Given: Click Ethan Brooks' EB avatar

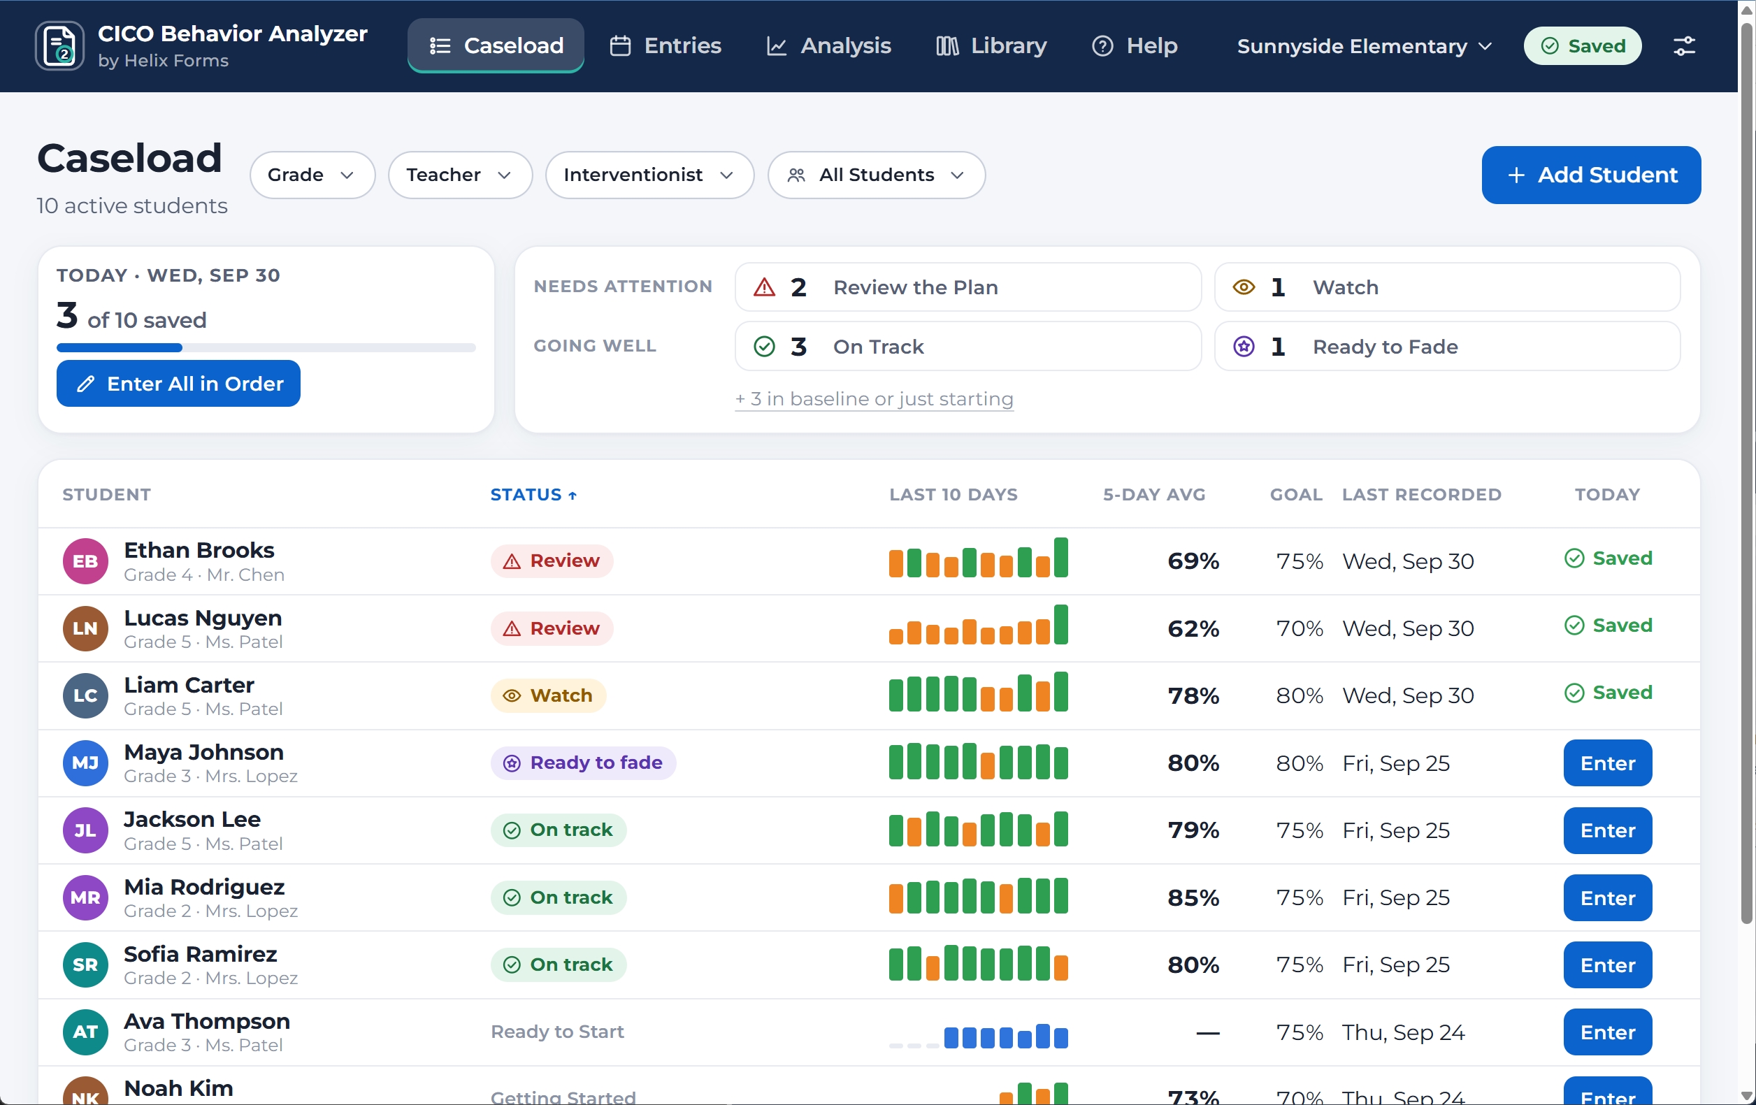Looking at the screenshot, I should point(85,561).
